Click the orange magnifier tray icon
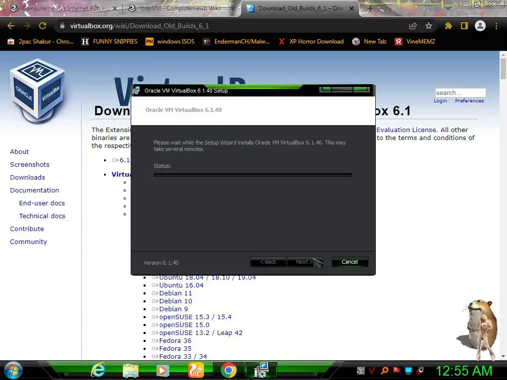The width and height of the screenshot is (507, 380). (385, 370)
